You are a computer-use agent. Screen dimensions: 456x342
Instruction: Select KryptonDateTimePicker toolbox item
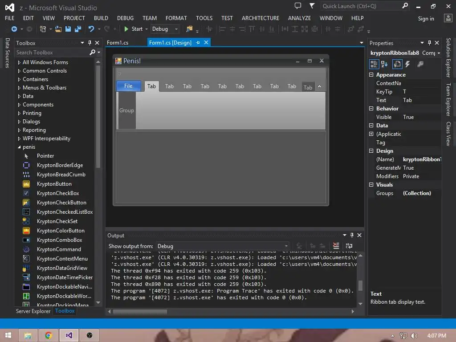[x=65, y=277]
